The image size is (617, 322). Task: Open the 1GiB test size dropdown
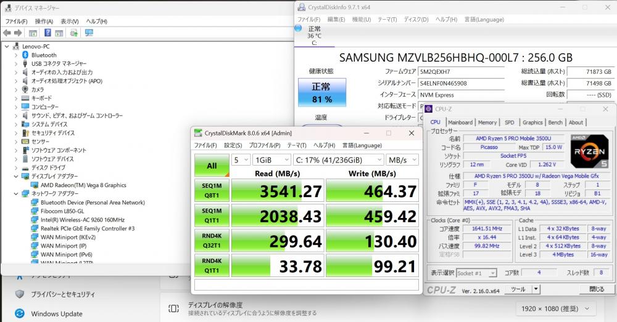click(x=271, y=160)
